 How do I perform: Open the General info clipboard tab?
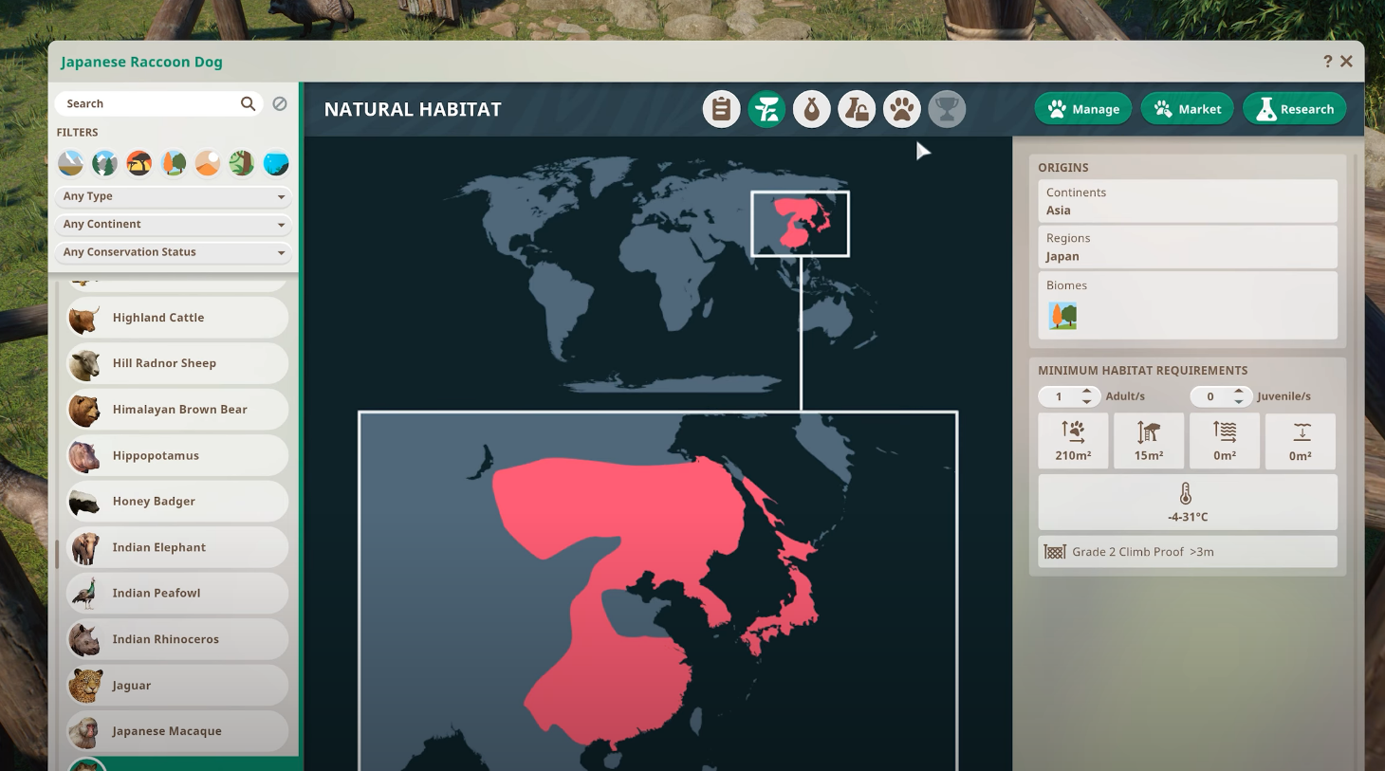point(721,109)
